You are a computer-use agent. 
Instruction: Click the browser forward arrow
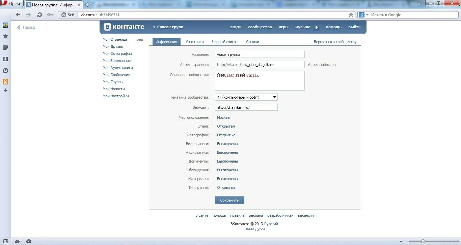click(28, 15)
